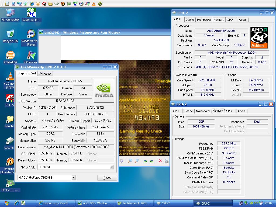
Task: Open Mainboard tab in upper CPU-Z window
Action: 204,20
